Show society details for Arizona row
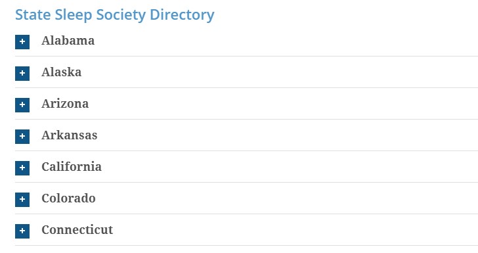The image size is (478, 253). 247,105
